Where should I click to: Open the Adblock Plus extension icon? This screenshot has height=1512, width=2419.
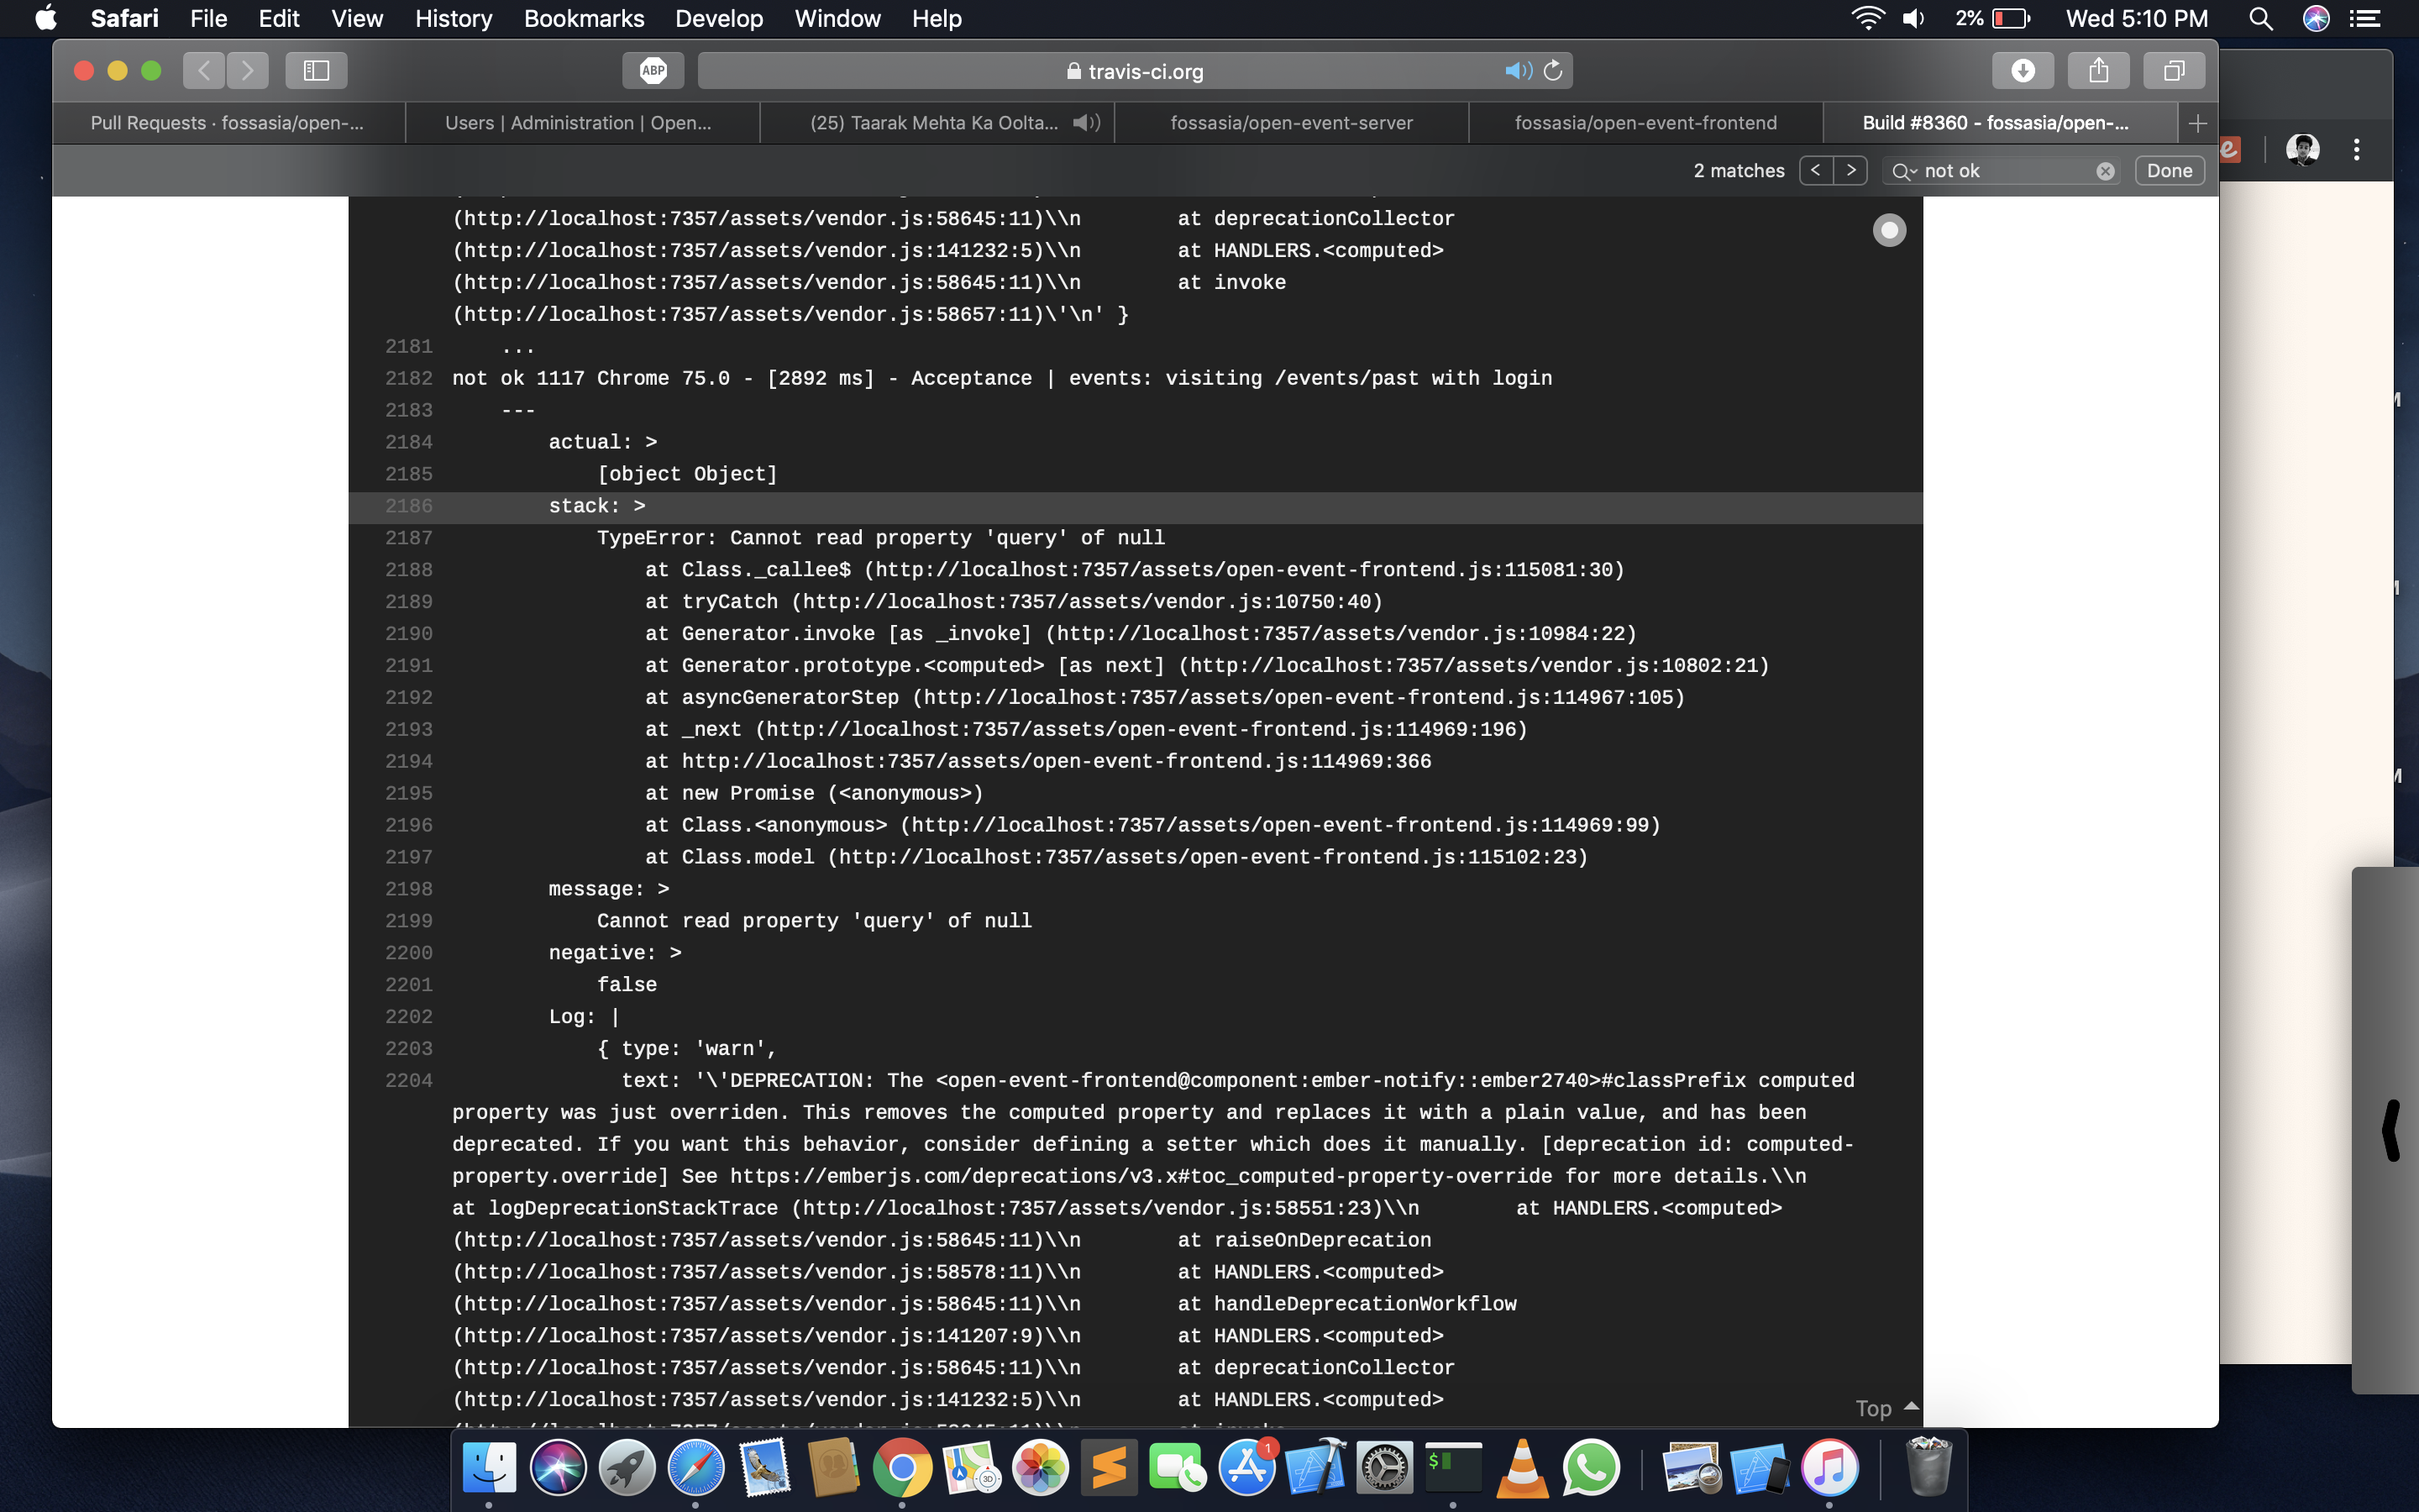tap(653, 70)
